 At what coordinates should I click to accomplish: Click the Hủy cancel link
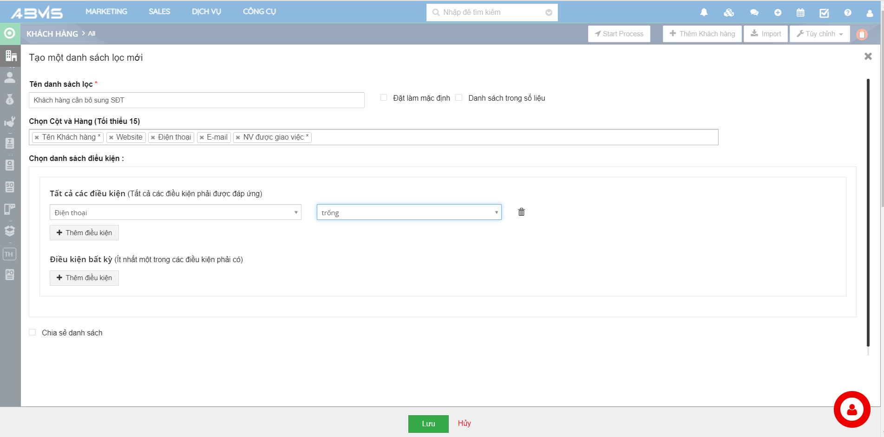464,423
